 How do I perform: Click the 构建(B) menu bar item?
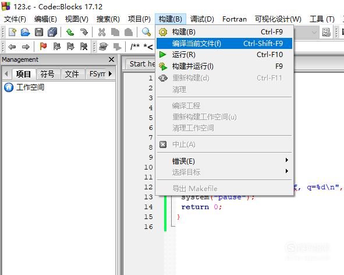pos(171,19)
